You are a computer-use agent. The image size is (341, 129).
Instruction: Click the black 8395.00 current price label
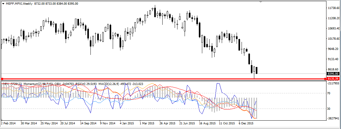[333, 74]
